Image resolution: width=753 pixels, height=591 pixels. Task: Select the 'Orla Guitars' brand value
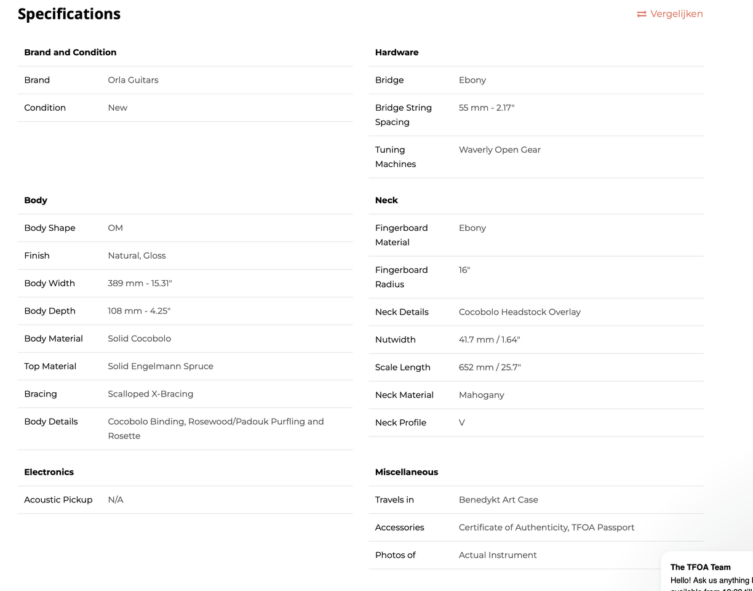click(133, 80)
